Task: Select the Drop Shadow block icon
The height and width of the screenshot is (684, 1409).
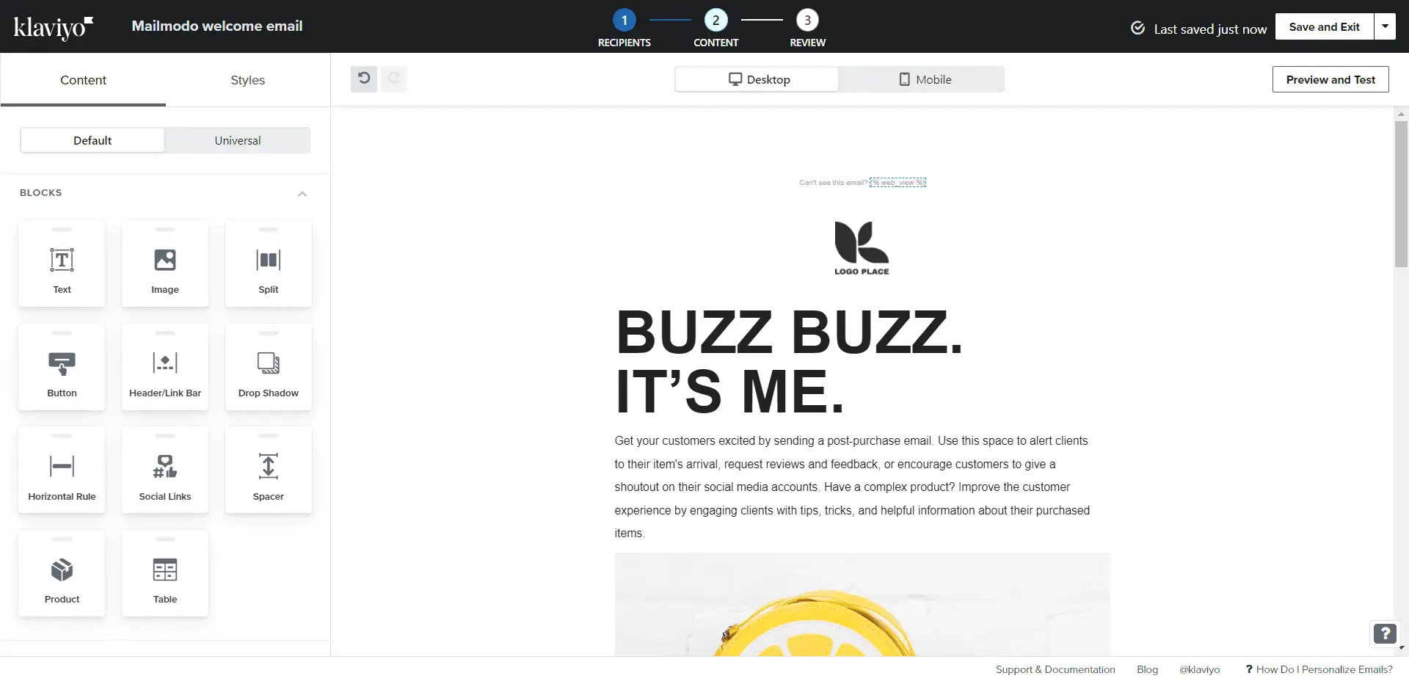Action: coord(268,363)
